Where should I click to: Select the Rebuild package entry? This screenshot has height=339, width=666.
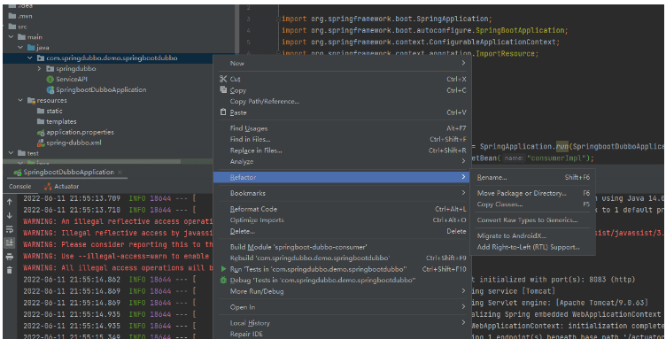pyautogui.click(x=310, y=258)
